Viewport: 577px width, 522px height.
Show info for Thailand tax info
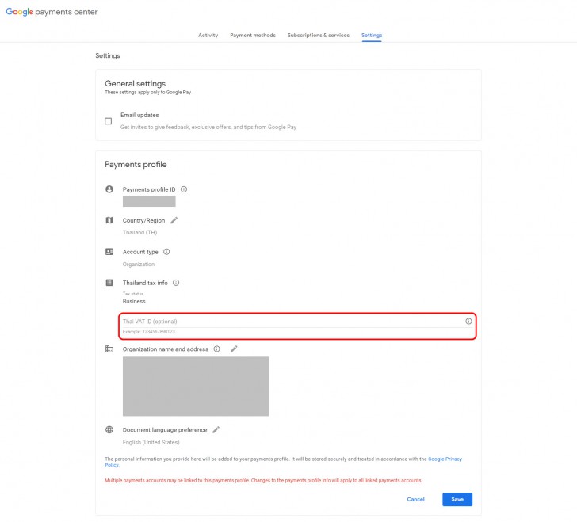point(176,283)
